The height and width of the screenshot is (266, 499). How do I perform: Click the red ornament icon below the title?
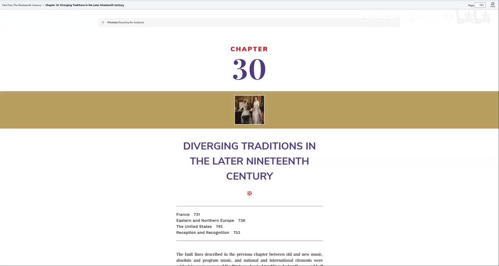(x=249, y=193)
